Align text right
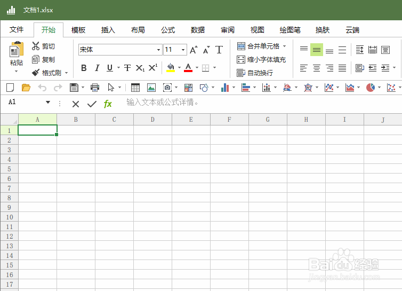 [329, 68]
